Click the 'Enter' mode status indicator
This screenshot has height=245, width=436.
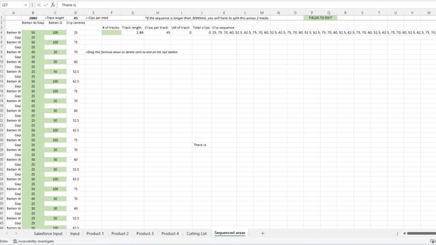tap(4, 242)
